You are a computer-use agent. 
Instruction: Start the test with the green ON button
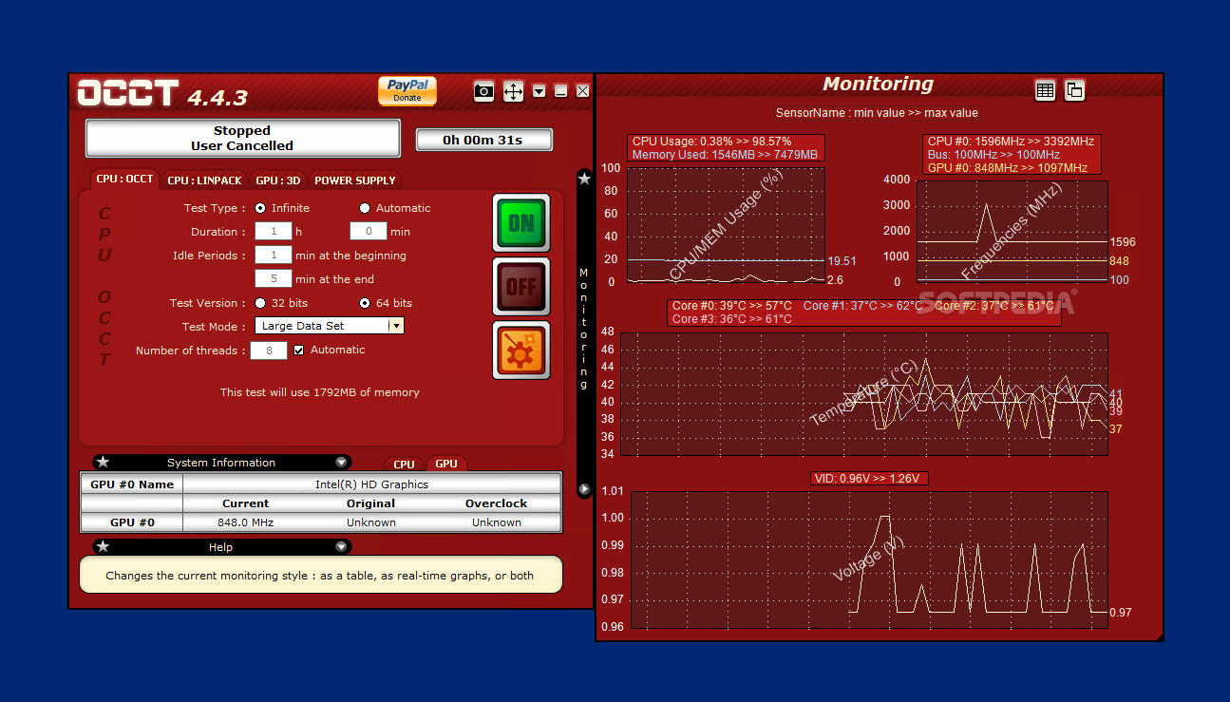coord(521,223)
